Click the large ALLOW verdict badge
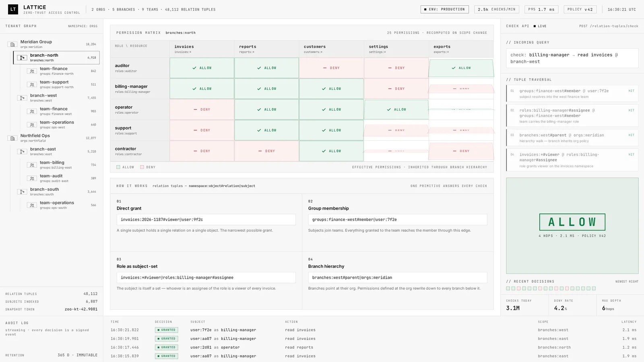 [572, 222]
